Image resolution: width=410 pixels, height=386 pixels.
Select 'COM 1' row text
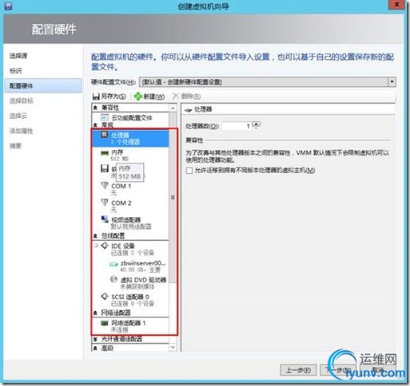(x=121, y=186)
